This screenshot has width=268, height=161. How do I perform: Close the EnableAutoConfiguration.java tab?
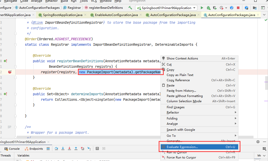tap(141, 15)
